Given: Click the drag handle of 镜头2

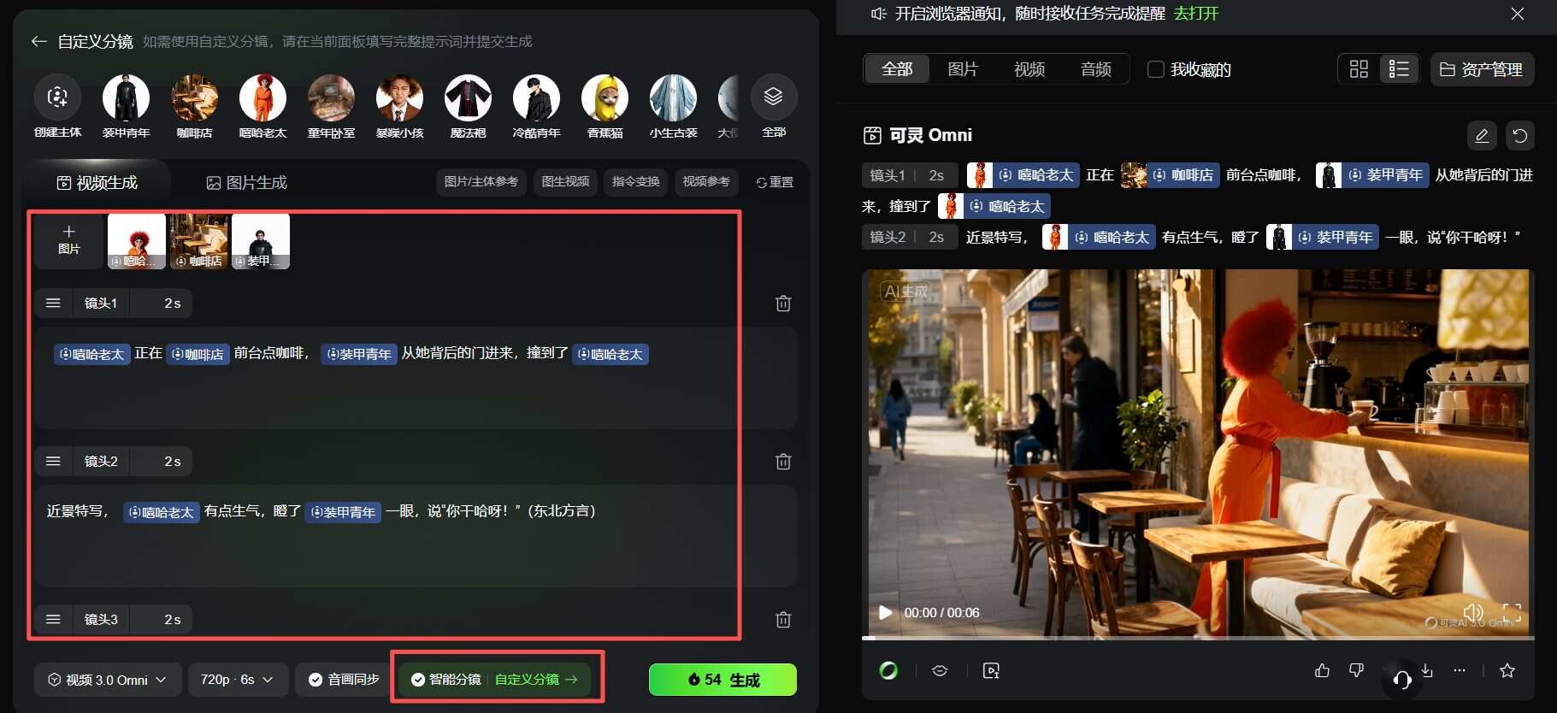Looking at the screenshot, I should (x=53, y=461).
